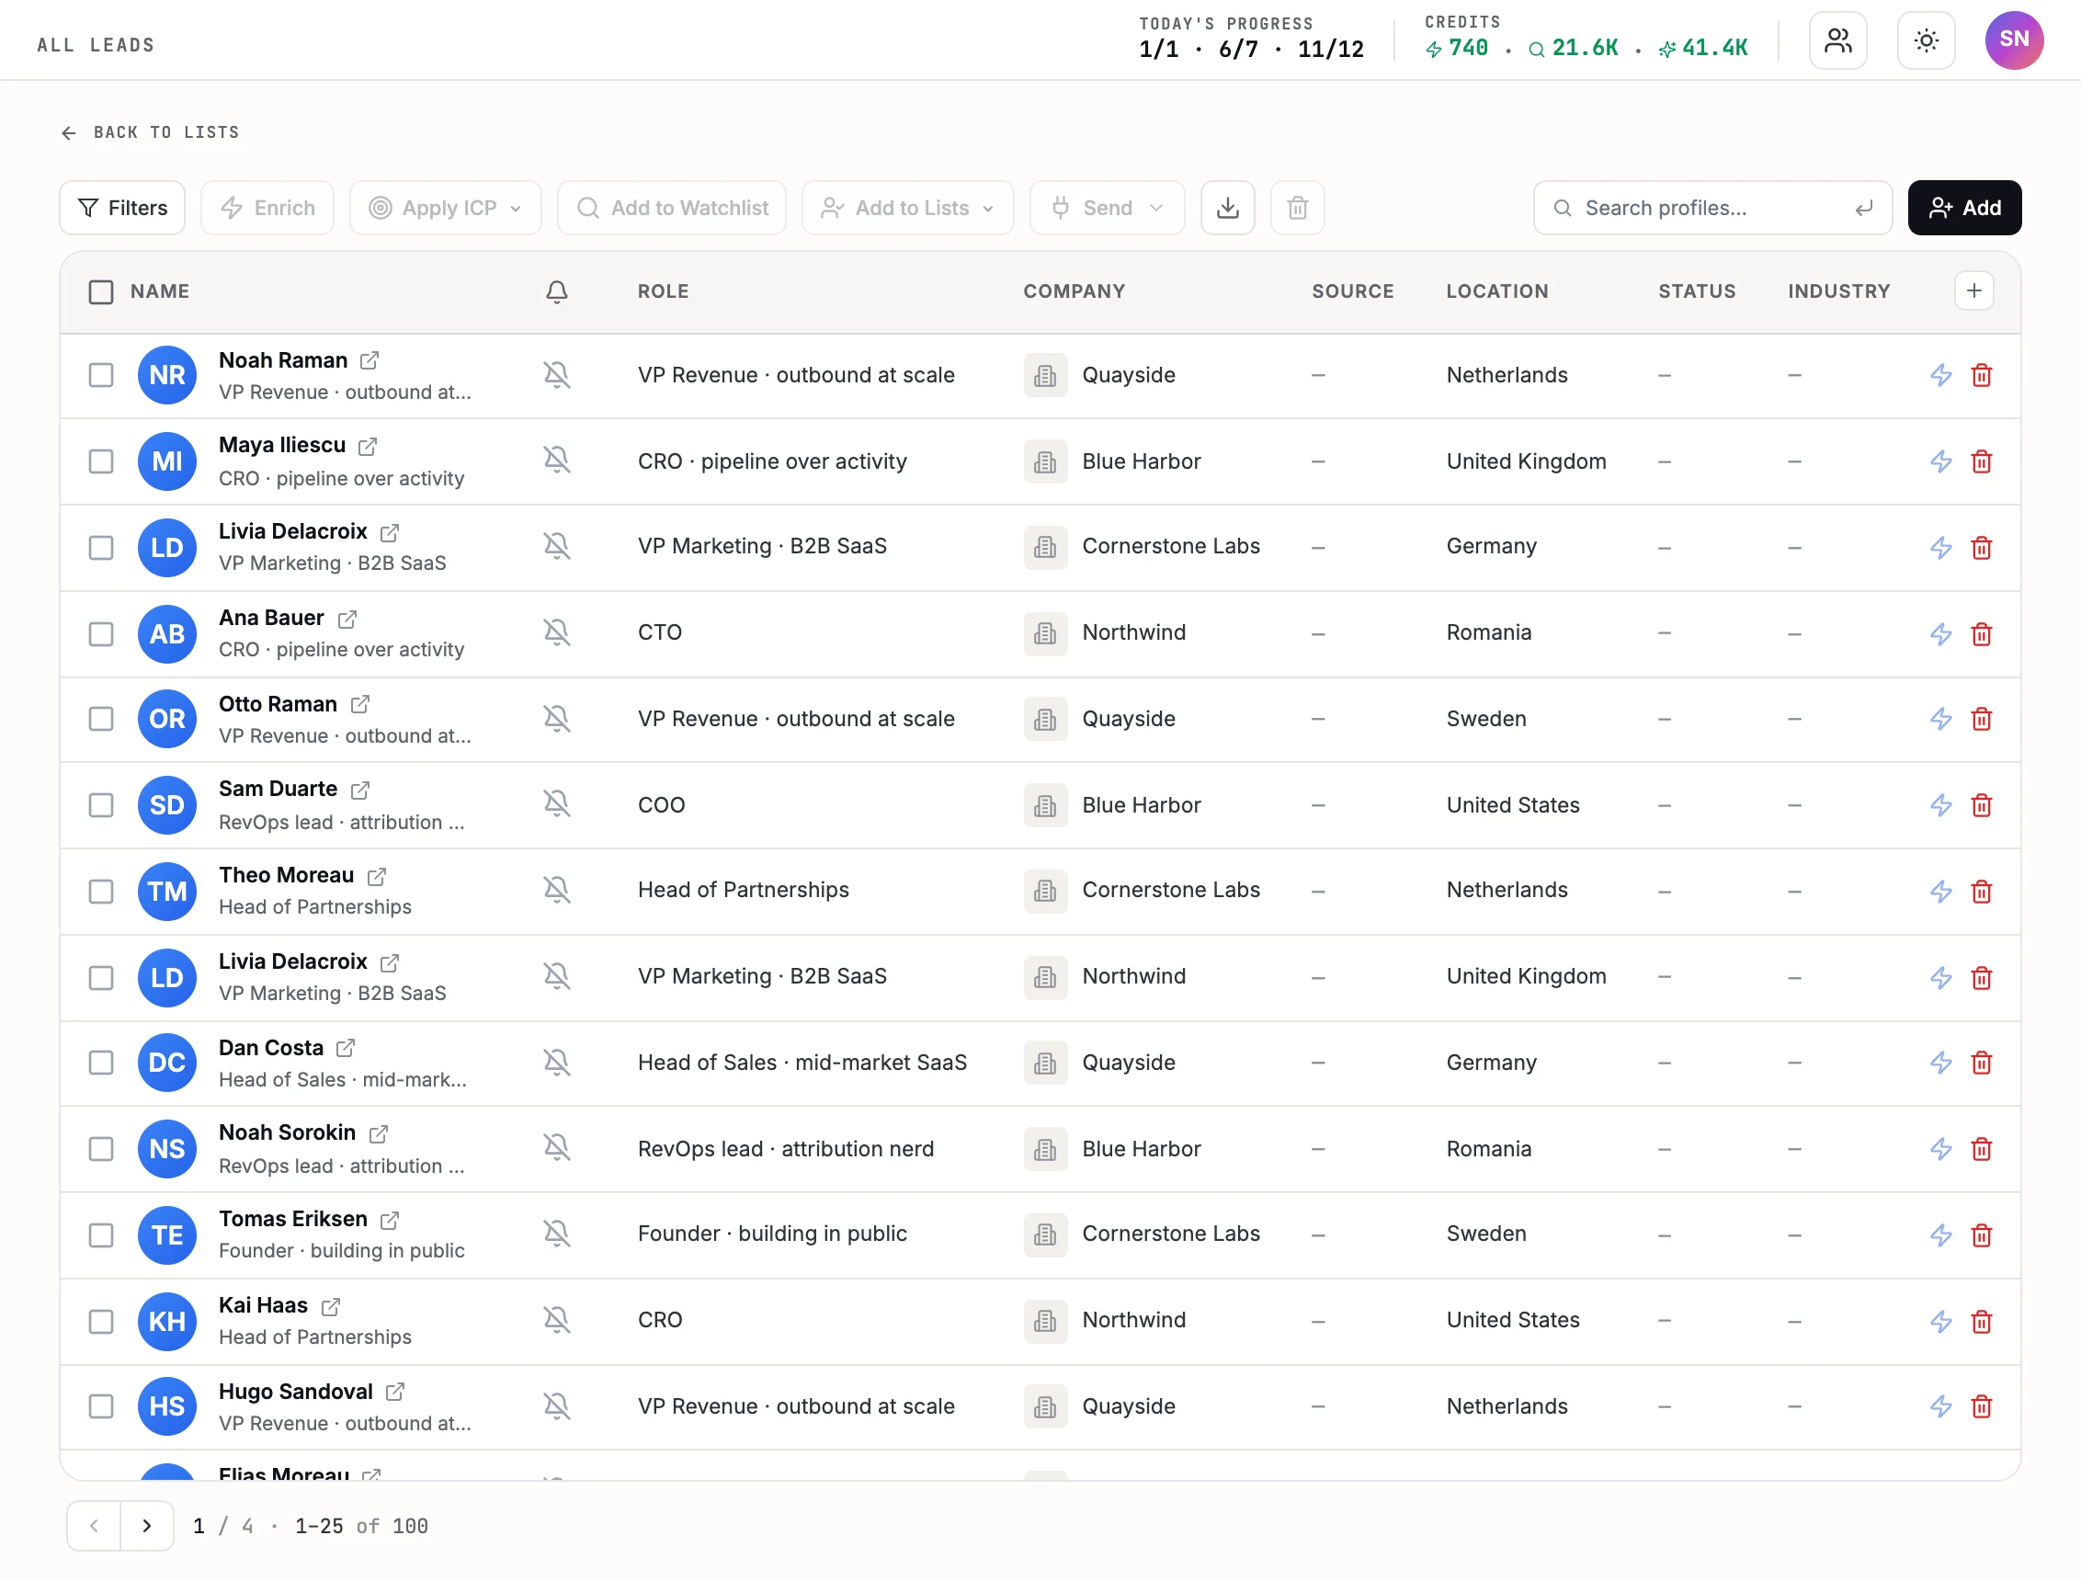Image resolution: width=2081 pixels, height=1581 pixels.
Task: Go to next page arrow
Action: [x=147, y=1526]
